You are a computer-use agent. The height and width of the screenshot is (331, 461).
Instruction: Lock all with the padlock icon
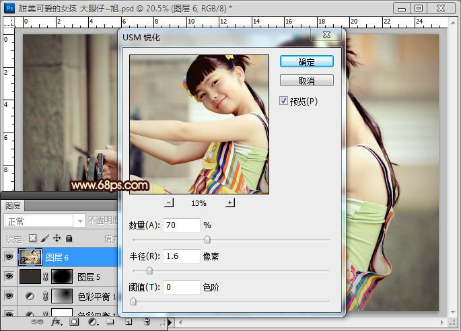pos(69,238)
